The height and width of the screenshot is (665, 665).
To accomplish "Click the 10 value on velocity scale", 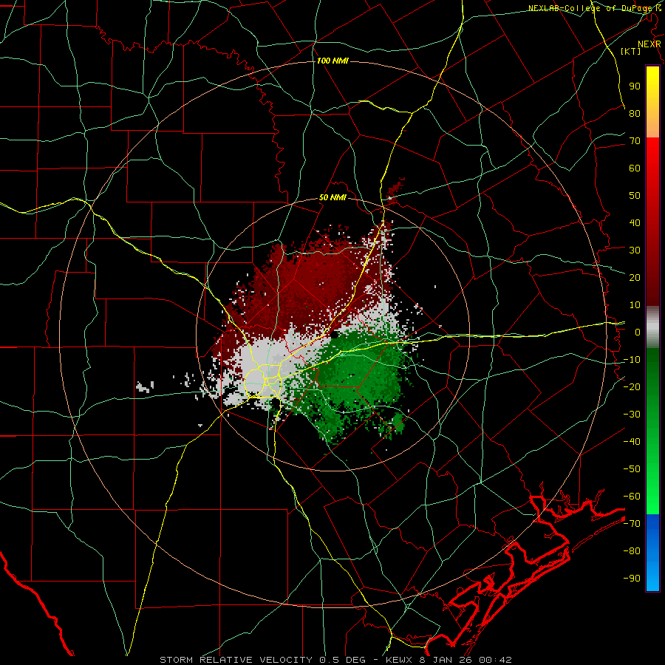I will pos(635,305).
